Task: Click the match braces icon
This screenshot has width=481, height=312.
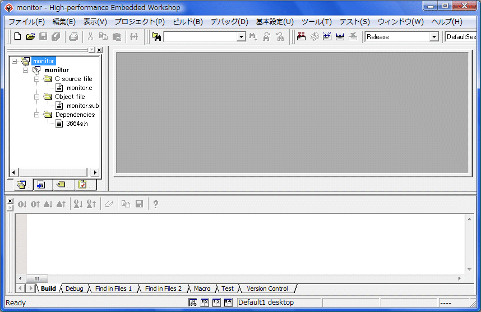Action: 134,37
